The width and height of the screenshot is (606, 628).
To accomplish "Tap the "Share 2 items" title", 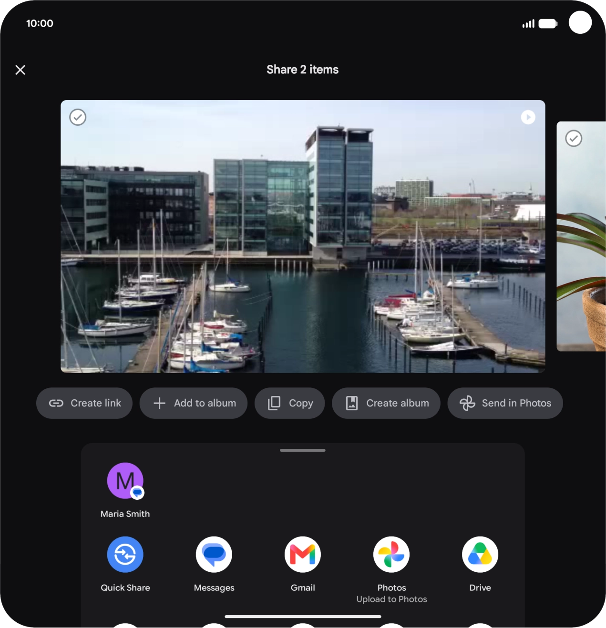I will 303,70.
